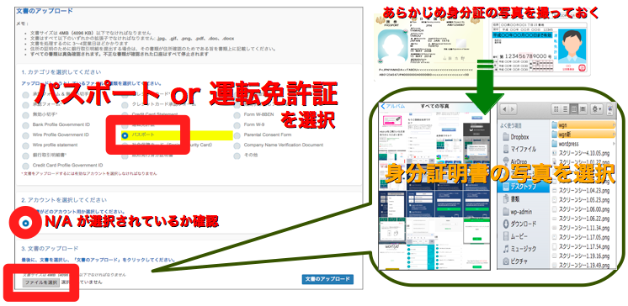
Task: Click the 文書のアップロード button
Action: pos(327,279)
